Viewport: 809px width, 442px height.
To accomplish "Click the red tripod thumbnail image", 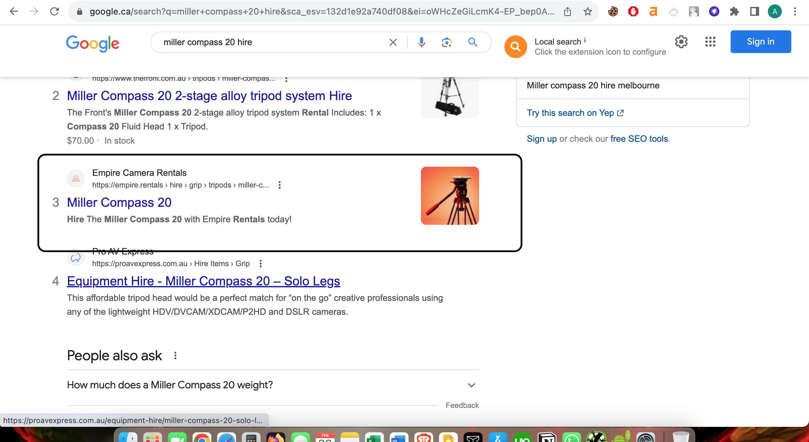I will tap(450, 196).
